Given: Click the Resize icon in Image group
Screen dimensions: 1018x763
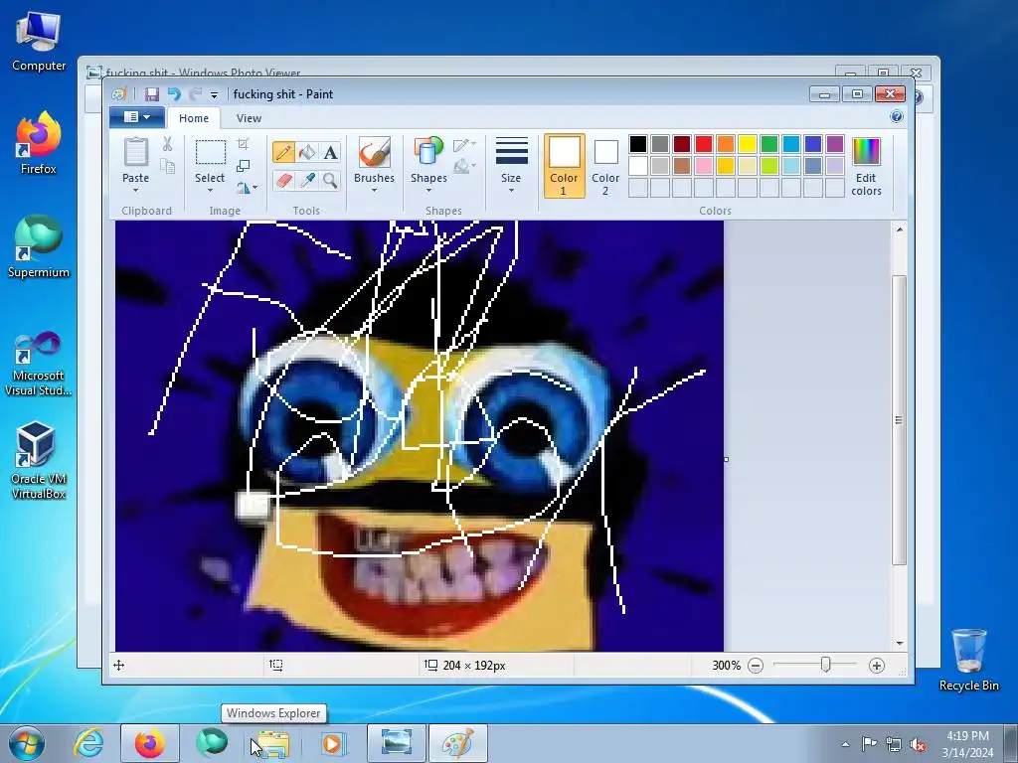Looking at the screenshot, I should pos(243,166).
